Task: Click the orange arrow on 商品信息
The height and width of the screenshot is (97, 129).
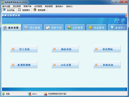Action: tap(54, 49)
